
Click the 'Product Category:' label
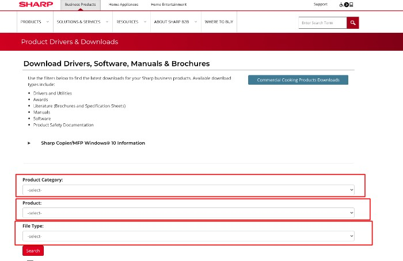[43, 180]
